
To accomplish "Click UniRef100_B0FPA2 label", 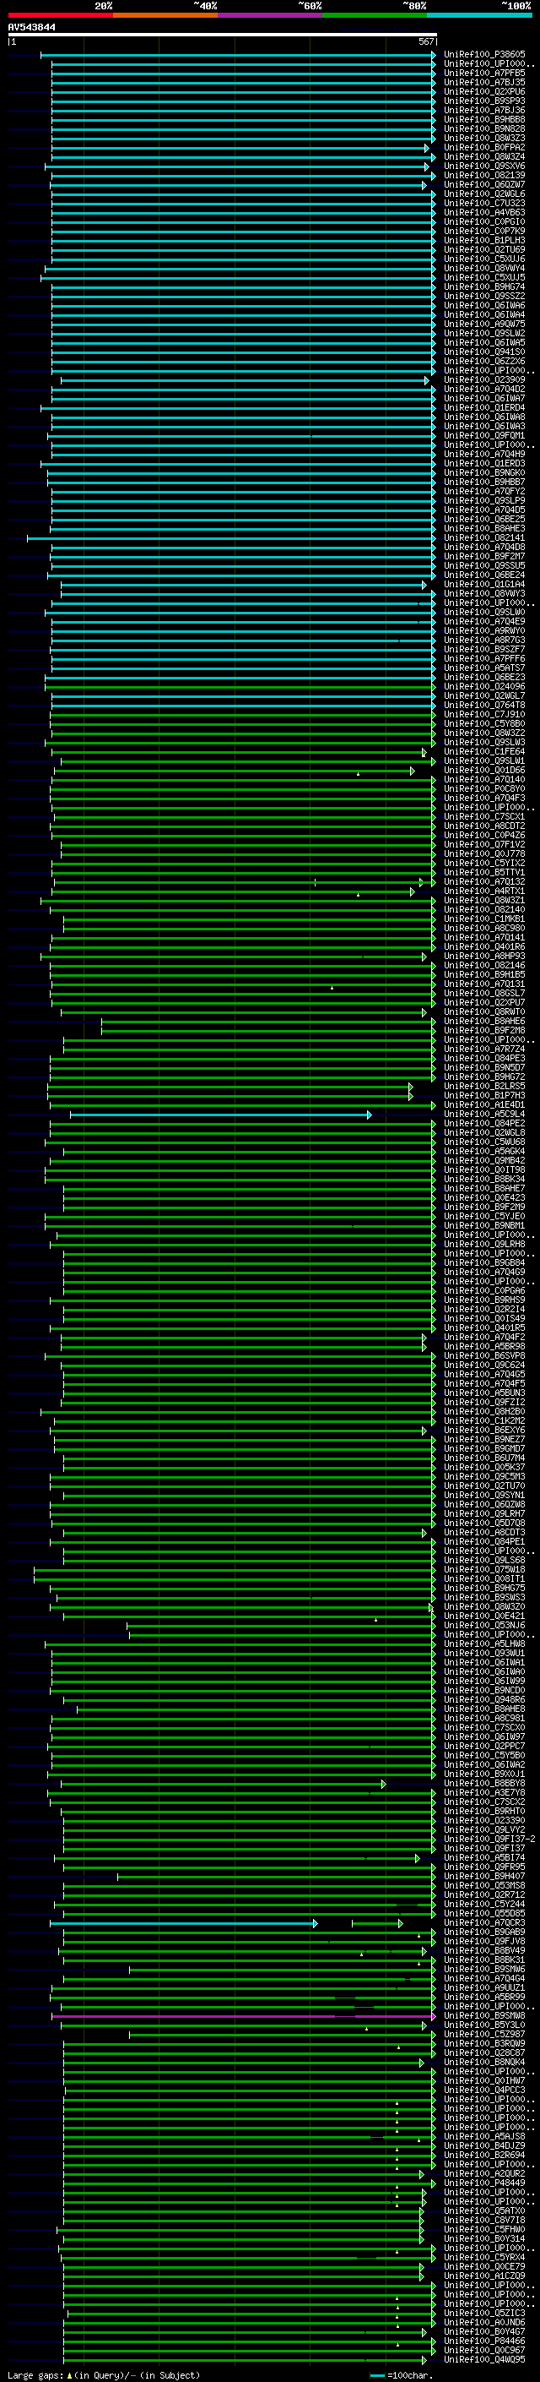I will point(483,147).
